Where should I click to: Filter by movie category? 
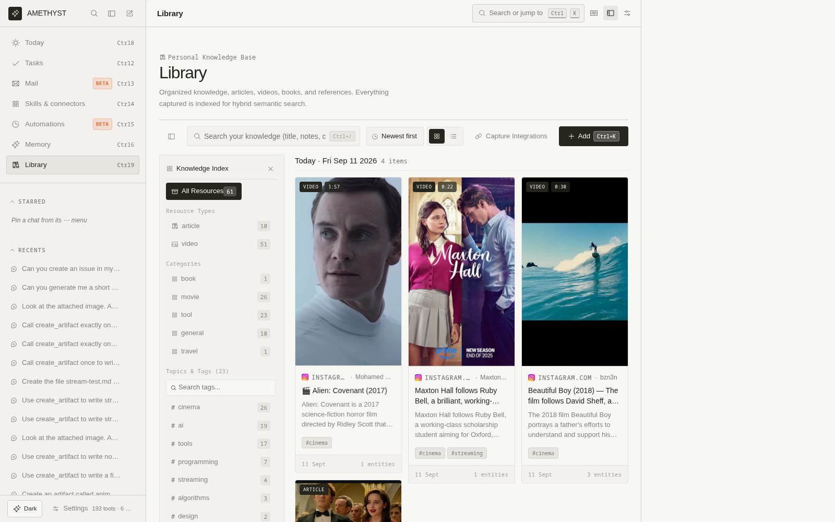pyautogui.click(x=221, y=297)
